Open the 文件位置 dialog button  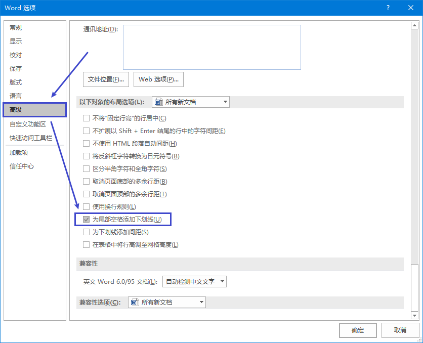106,79
